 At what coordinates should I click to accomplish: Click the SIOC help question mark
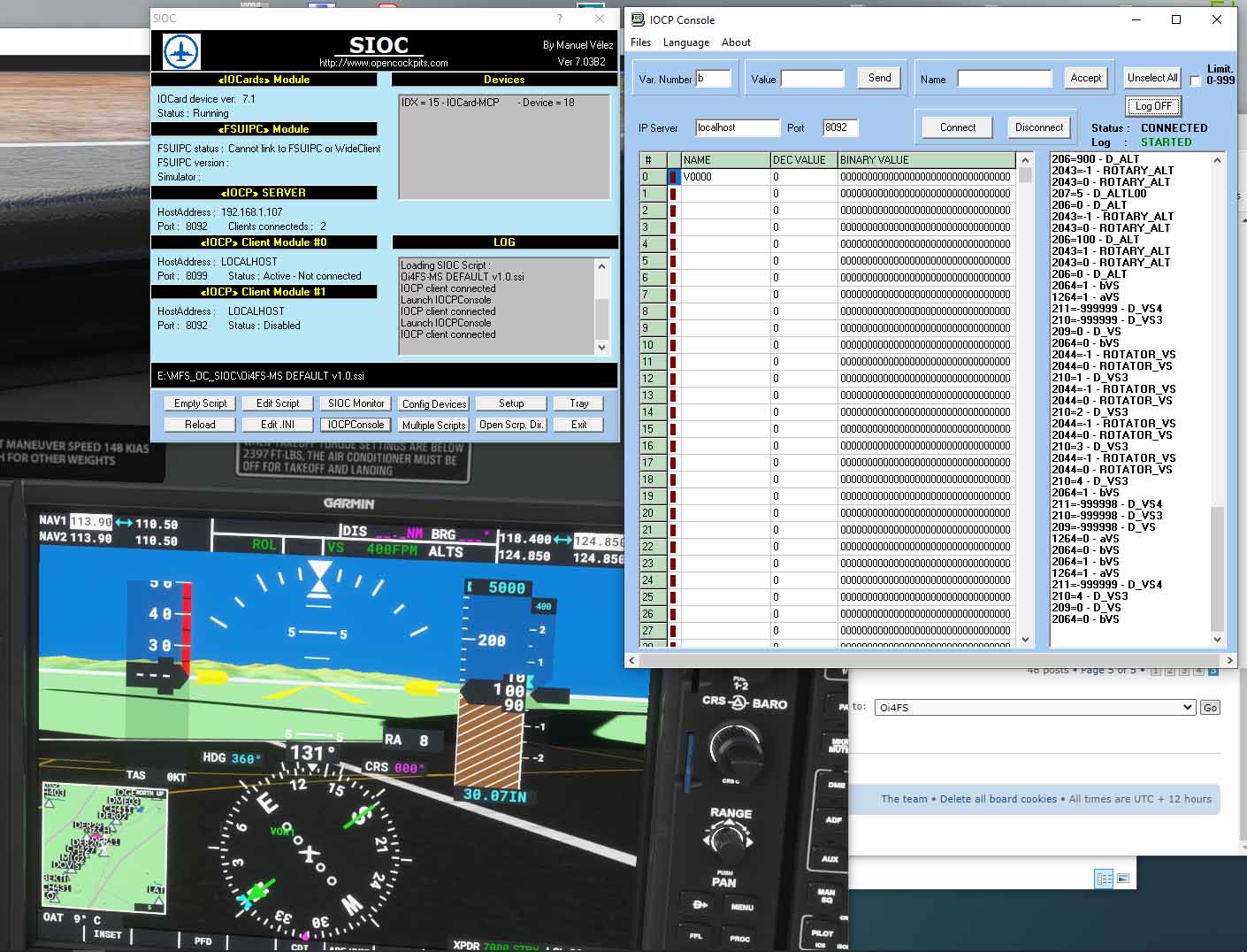point(559,18)
